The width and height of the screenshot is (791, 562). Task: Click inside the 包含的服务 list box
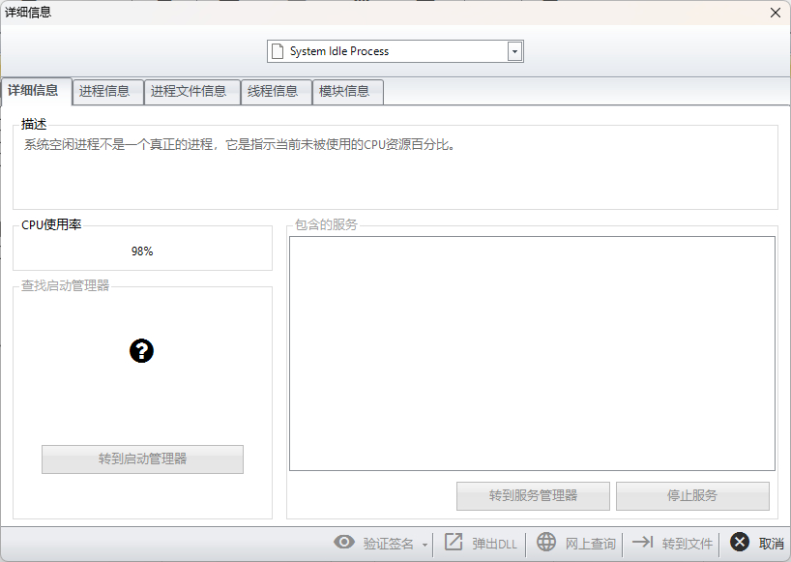coord(532,353)
